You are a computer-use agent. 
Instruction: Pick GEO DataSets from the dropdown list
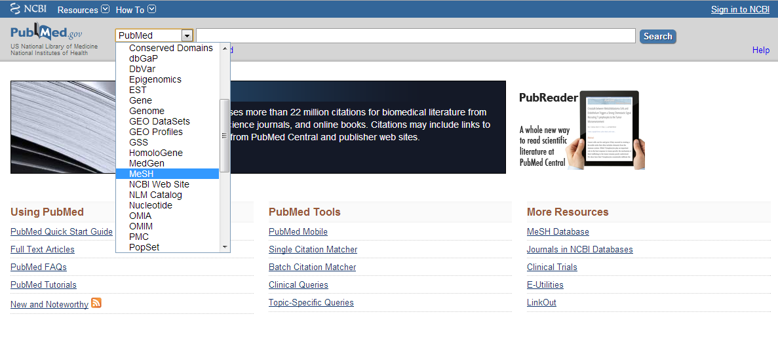pos(159,121)
